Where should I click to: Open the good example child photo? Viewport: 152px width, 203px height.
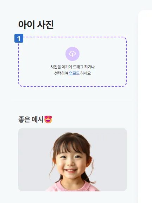[x=72, y=160]
